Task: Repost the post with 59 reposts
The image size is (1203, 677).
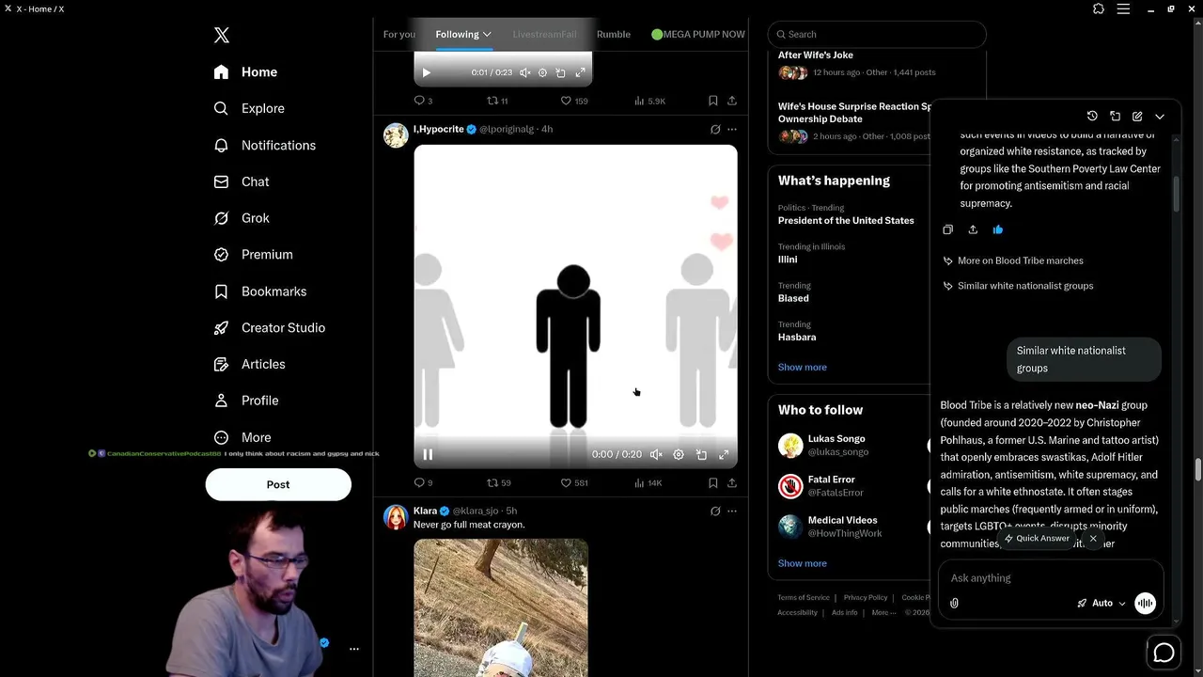Action: point(499,482)
